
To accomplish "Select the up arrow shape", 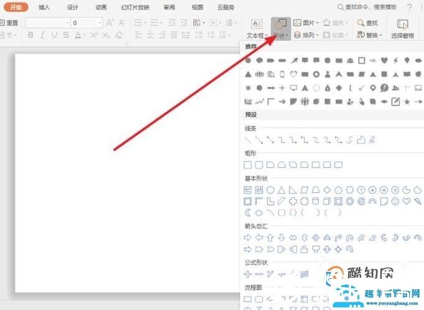I will [270, 237].
